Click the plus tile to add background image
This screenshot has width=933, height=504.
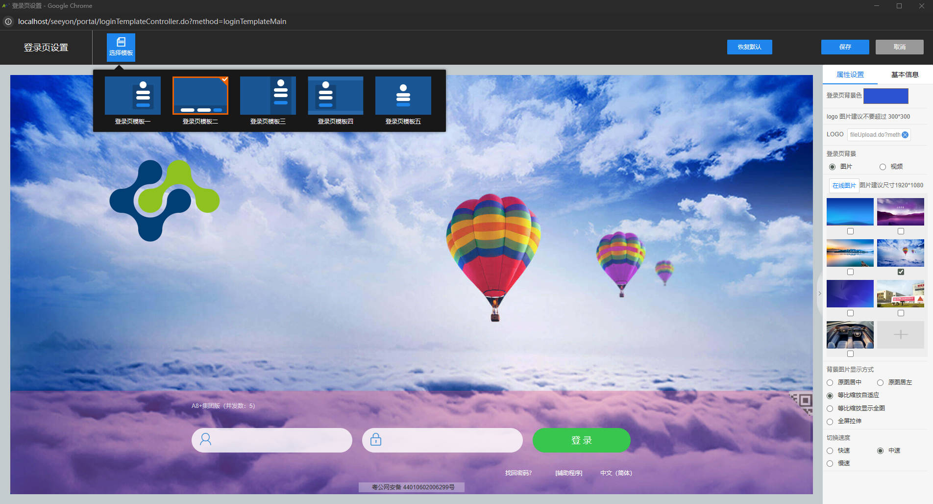click(900, 335)
